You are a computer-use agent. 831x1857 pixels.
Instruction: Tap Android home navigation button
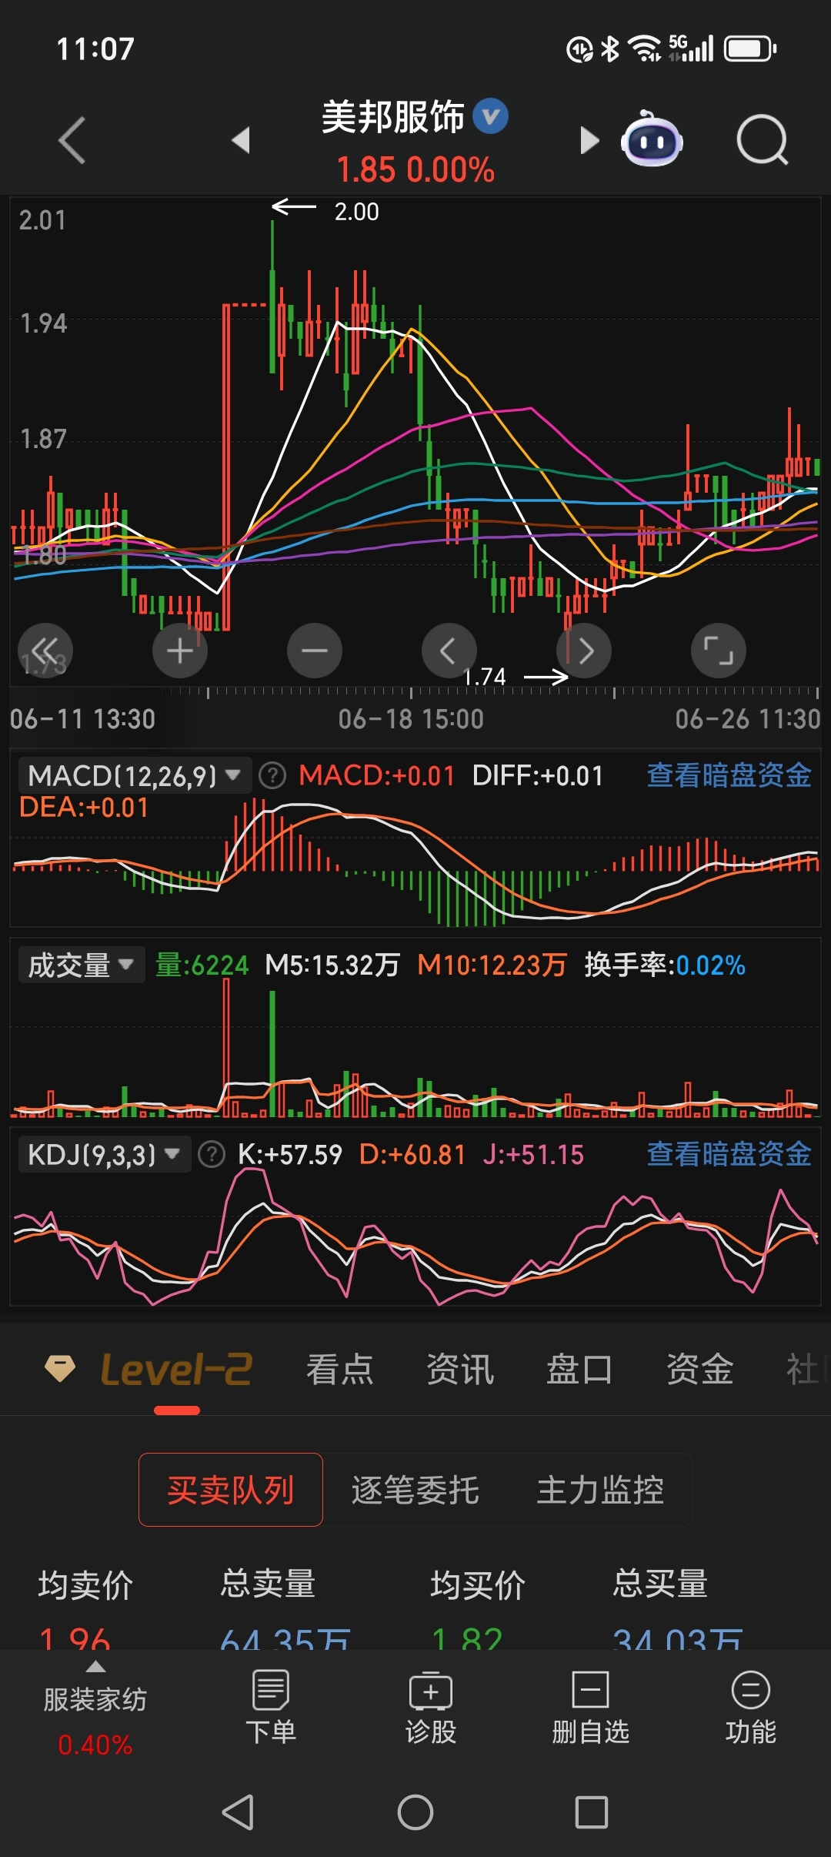[x=415, y=1812]
